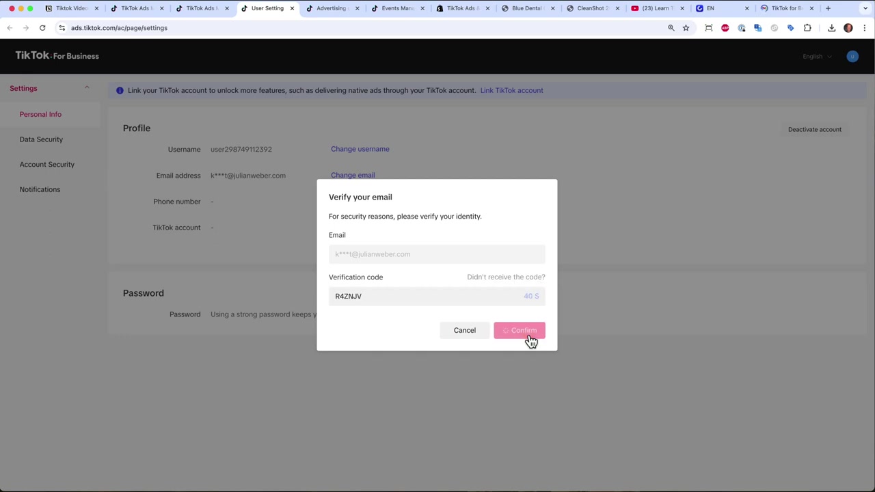The width and height of the screenshot is (875, 492).
Task: Collapse the Settings sidebar section
Action: (x=87, y=88)
